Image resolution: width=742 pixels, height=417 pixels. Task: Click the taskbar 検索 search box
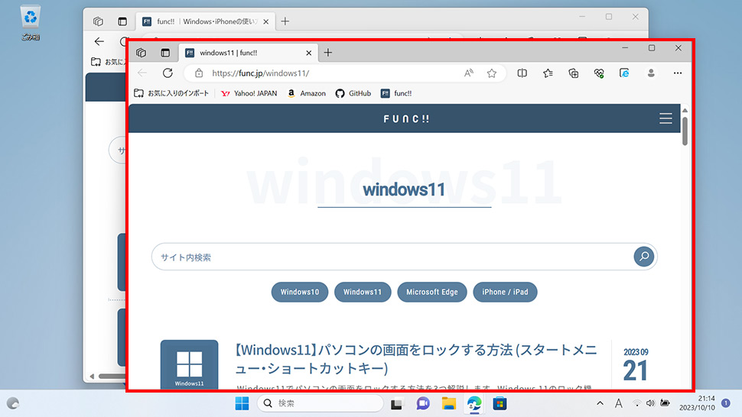point(321,403)
